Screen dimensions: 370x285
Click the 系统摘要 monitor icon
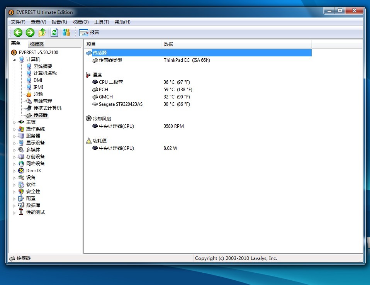29,66
